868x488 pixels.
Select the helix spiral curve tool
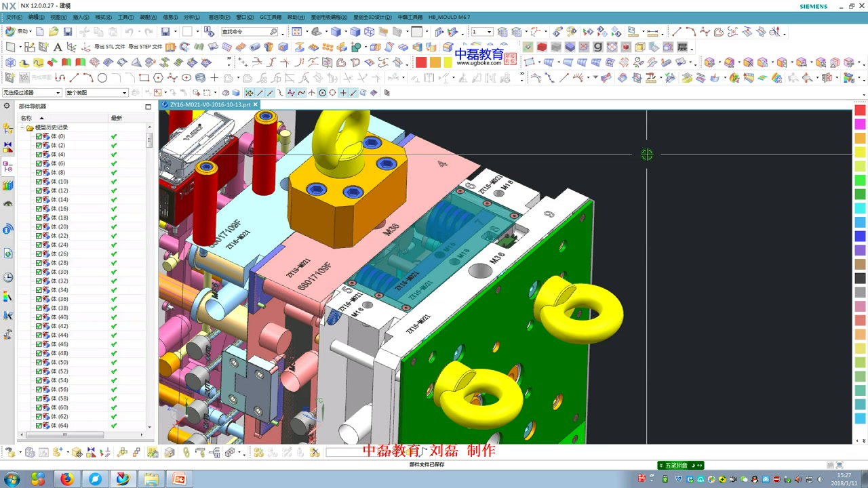200,78
